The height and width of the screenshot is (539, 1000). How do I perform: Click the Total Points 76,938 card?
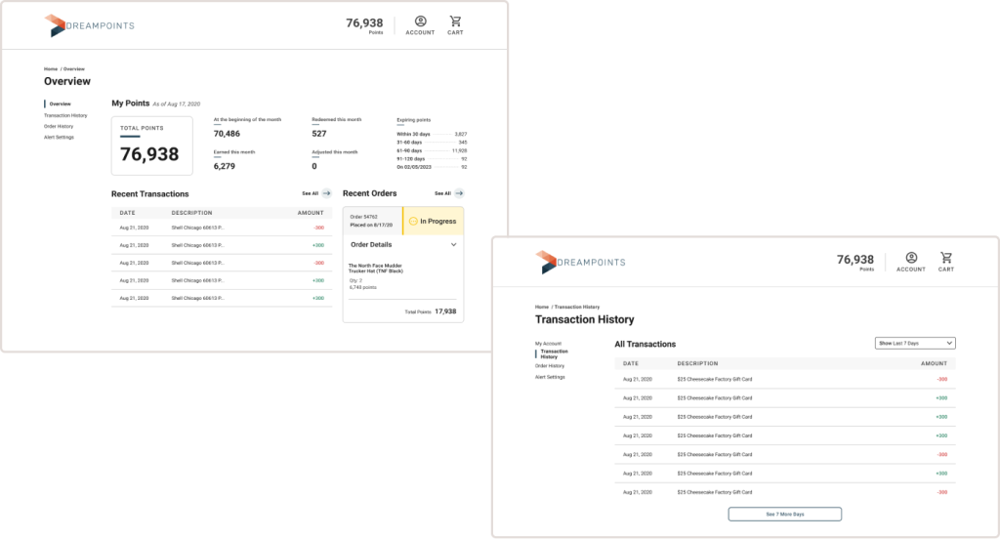(149, 146)
